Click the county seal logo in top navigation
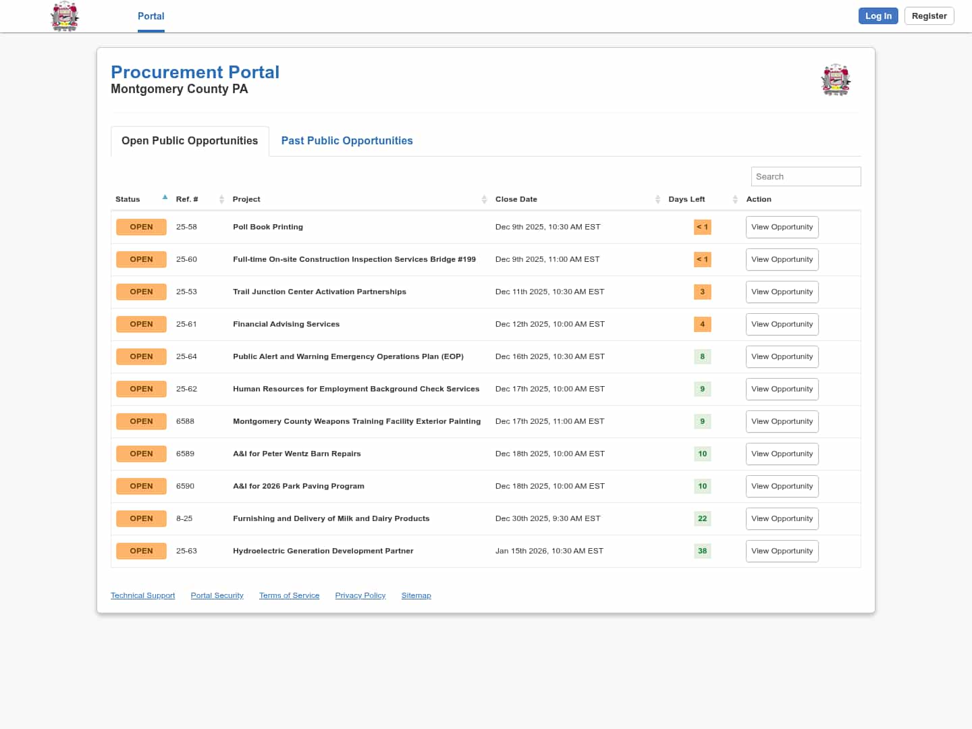972x729 pixels. (65, 16)
